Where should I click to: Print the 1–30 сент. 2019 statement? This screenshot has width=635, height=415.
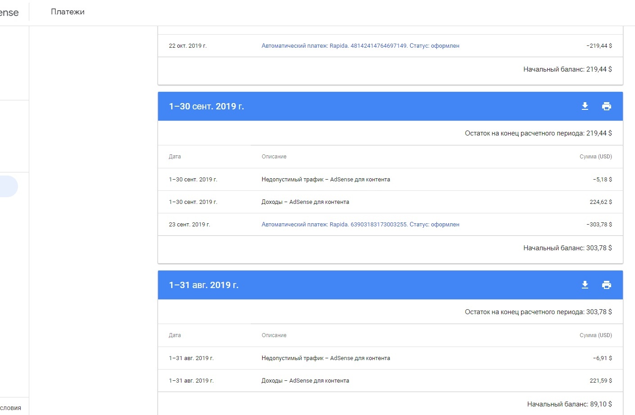tap(607, 106)
